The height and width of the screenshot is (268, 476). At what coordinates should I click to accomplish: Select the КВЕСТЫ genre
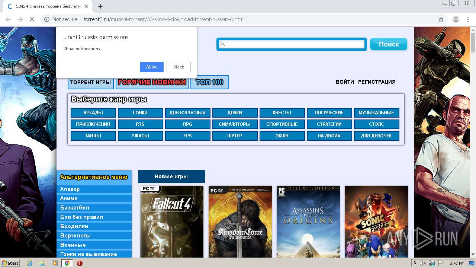pos(282,113)
